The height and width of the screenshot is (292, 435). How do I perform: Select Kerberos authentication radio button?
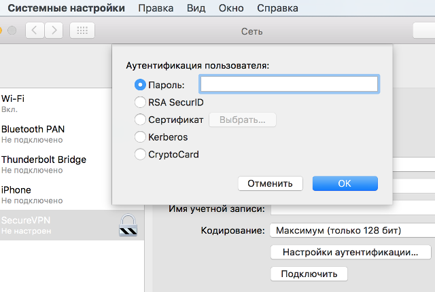tap(140, 137)
